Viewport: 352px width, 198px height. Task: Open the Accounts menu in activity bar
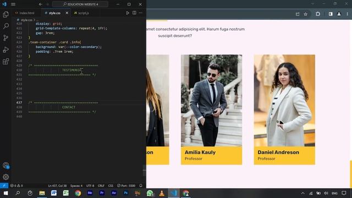click(x=5, y=166)
